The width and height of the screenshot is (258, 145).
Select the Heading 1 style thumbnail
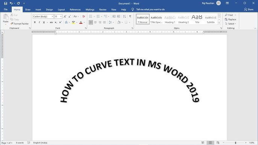pos(170,19)
